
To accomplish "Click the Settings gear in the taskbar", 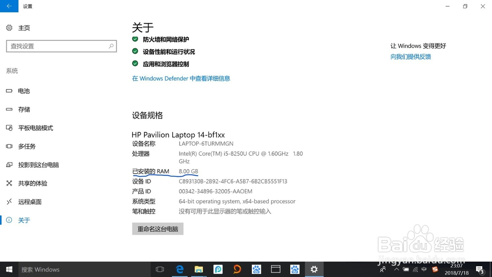I will coord(314,270).
